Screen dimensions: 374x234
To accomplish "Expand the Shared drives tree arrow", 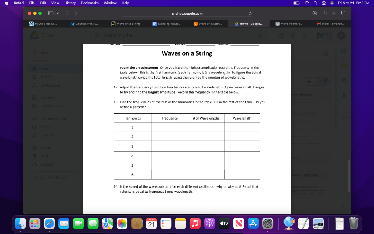I will (x=30, y=106).
